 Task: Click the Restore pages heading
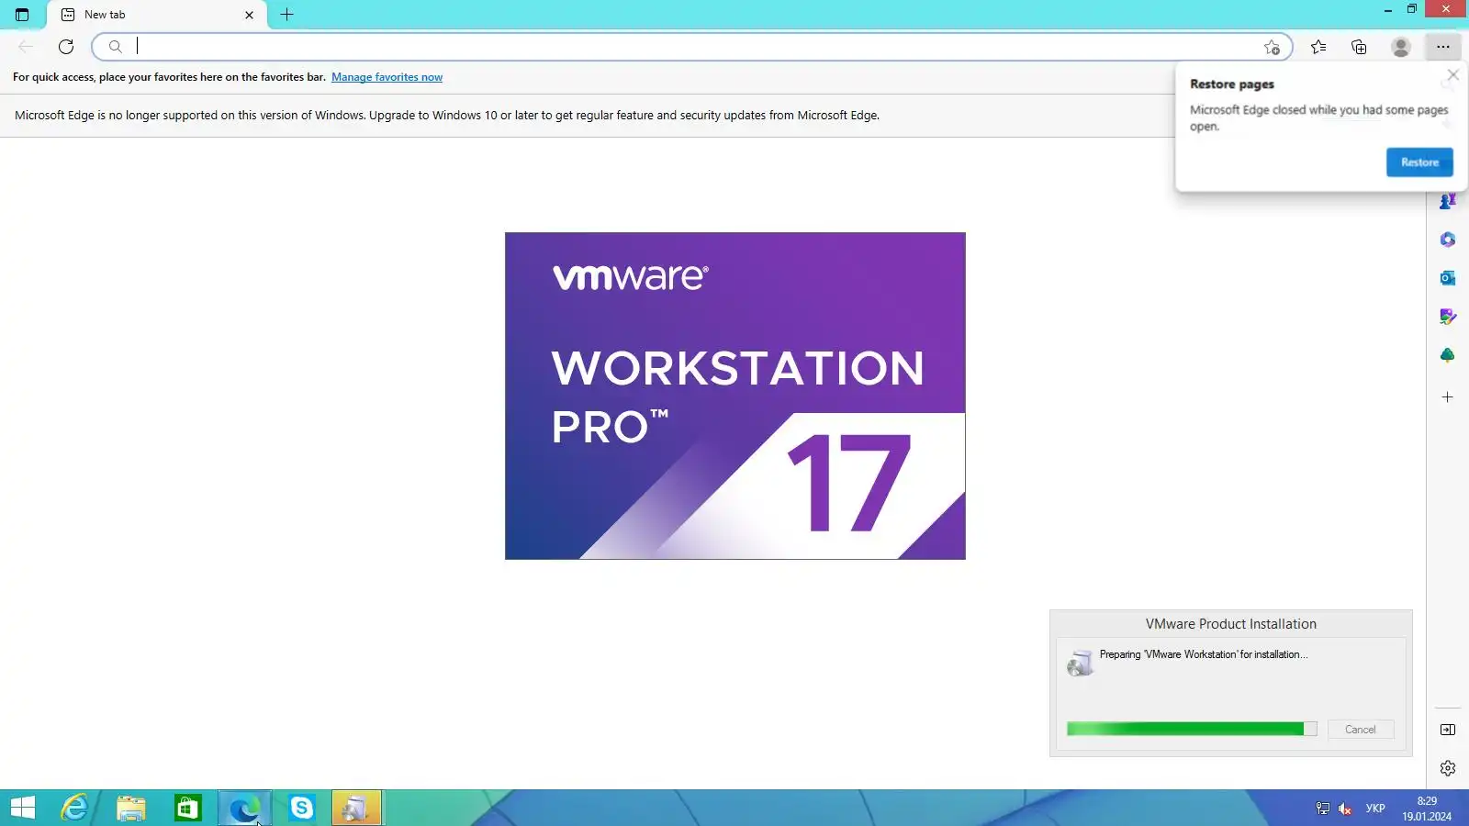[x=1232, y=84]
